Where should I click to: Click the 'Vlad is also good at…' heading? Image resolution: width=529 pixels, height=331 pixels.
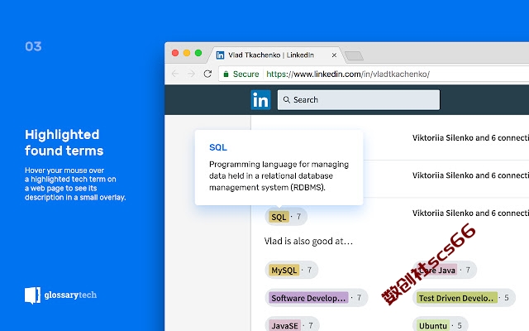308,241
